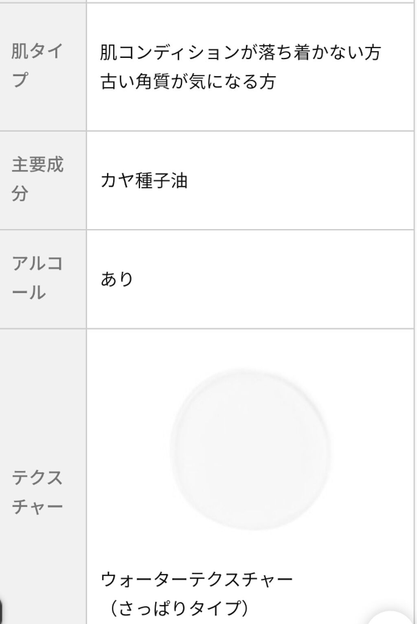The width and height of the screenshot is (417, 624).
Task: Tap the round white texture swatch image
Action: [250, 450]
